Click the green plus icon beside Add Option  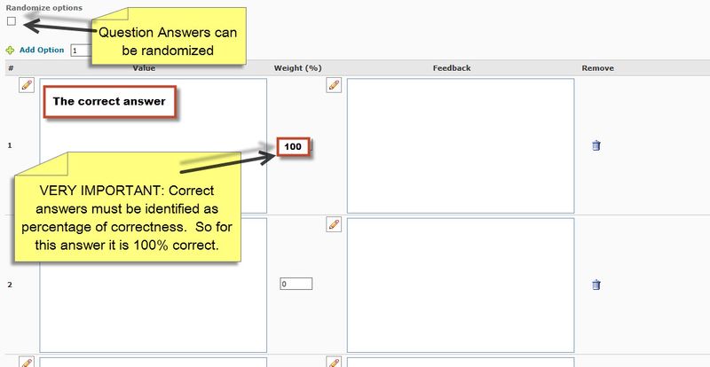tap(11, 51)
